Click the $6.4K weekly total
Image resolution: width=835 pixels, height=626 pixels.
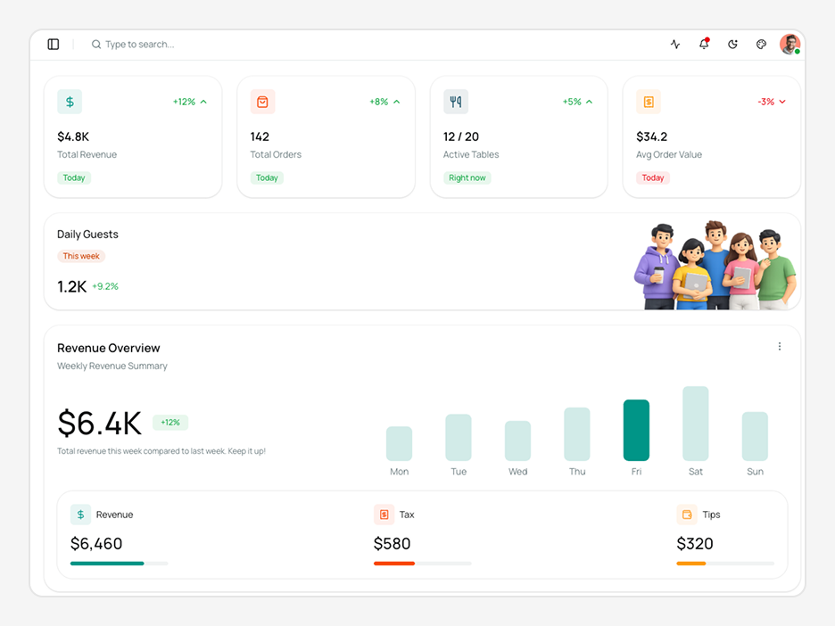100,424
